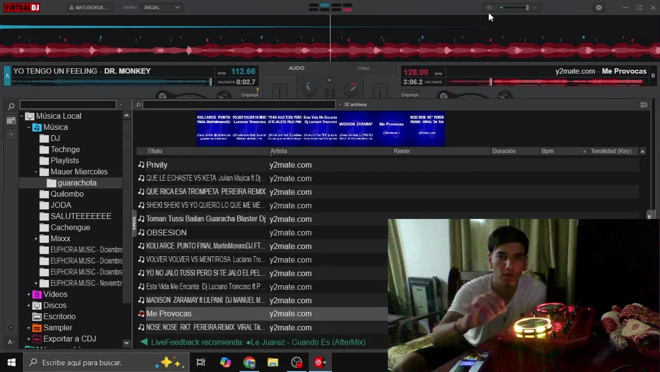Expand the Vídeos tree node
This screenshot has height=372, width=660.
pos(28,295)
